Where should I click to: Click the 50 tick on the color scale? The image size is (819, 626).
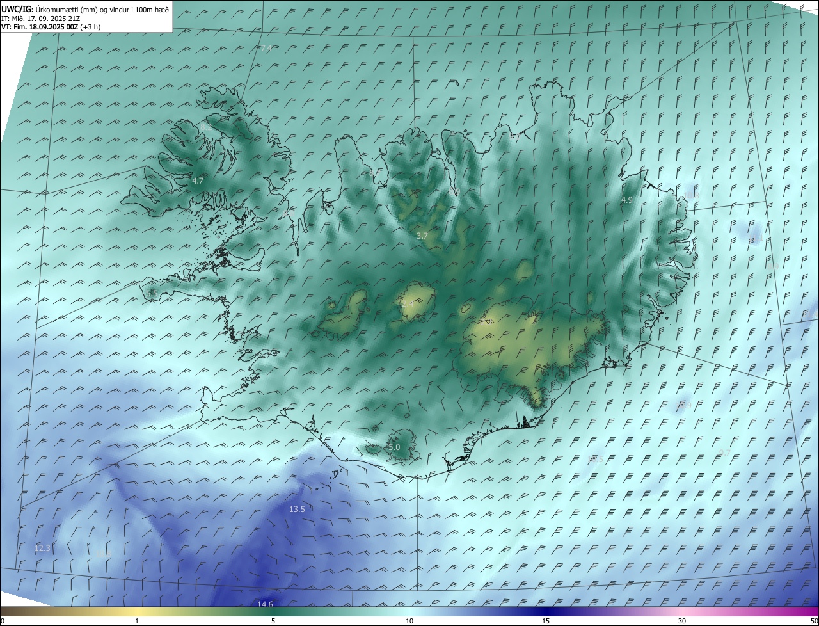[814, 621]
